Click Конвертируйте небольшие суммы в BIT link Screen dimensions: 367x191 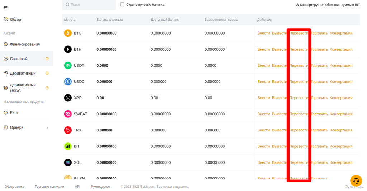tap(328, 5)
